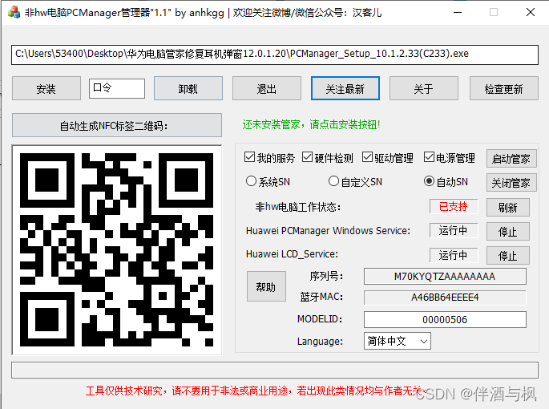Click the MODELID input field
549x409 pixels.
coord(445,320)
